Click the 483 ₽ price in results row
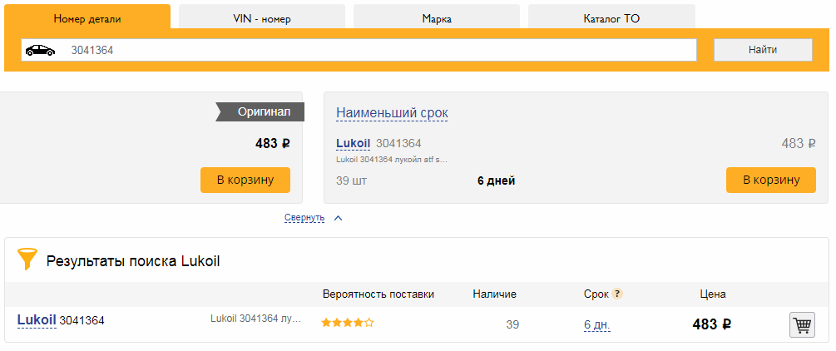Image resolution: width=836 pixels, height=351 pixels. point(712,324)
